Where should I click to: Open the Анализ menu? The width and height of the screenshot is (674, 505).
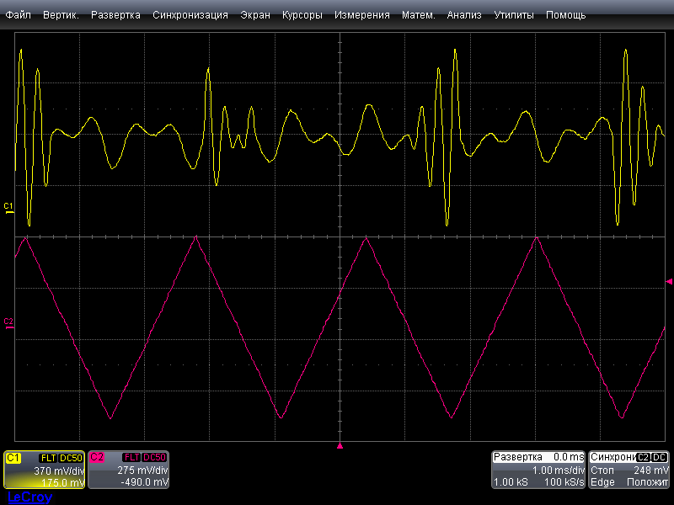pos(464,15)
